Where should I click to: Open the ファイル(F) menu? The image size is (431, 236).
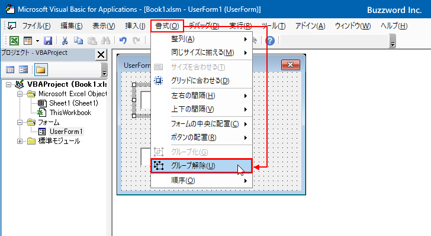click(x=36, y=26)
